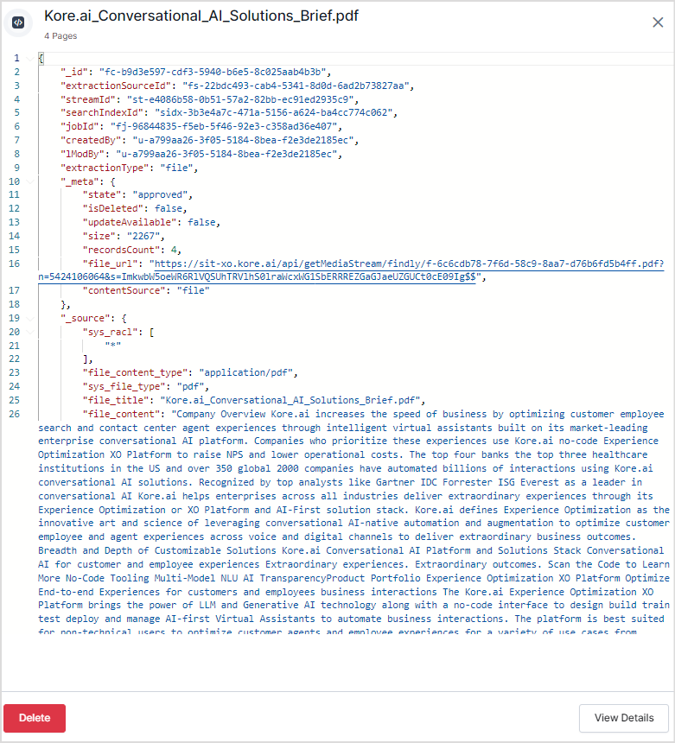Image resolution: width=675 pixels, height=743 pixels.
Task: Collapse the root JSON object at line 1
Action: pyautogui.click(x=31, y=58)
